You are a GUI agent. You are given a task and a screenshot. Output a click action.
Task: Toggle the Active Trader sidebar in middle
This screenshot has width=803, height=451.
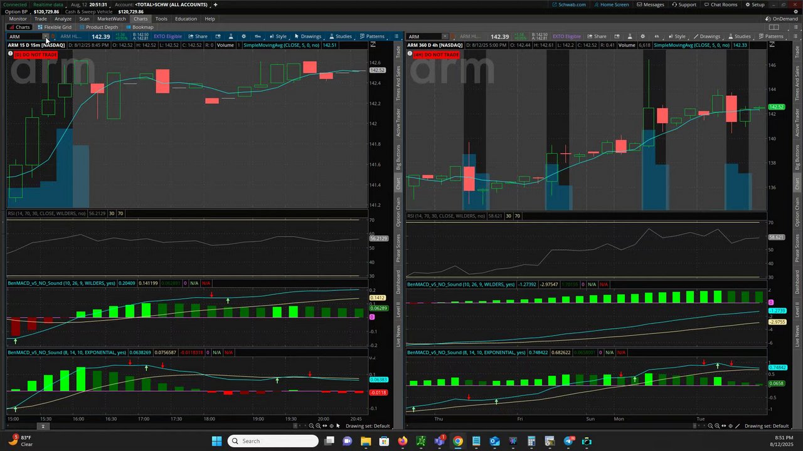click(x=398, y=122)
